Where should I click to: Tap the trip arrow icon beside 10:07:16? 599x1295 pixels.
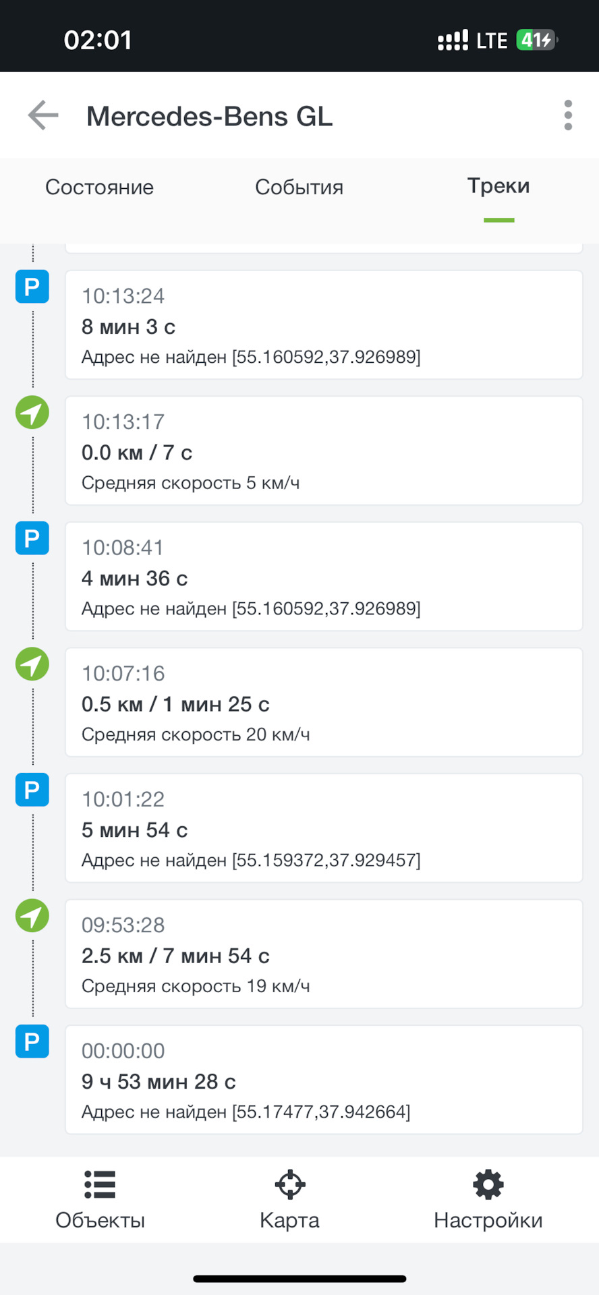(x=32, y=664)
